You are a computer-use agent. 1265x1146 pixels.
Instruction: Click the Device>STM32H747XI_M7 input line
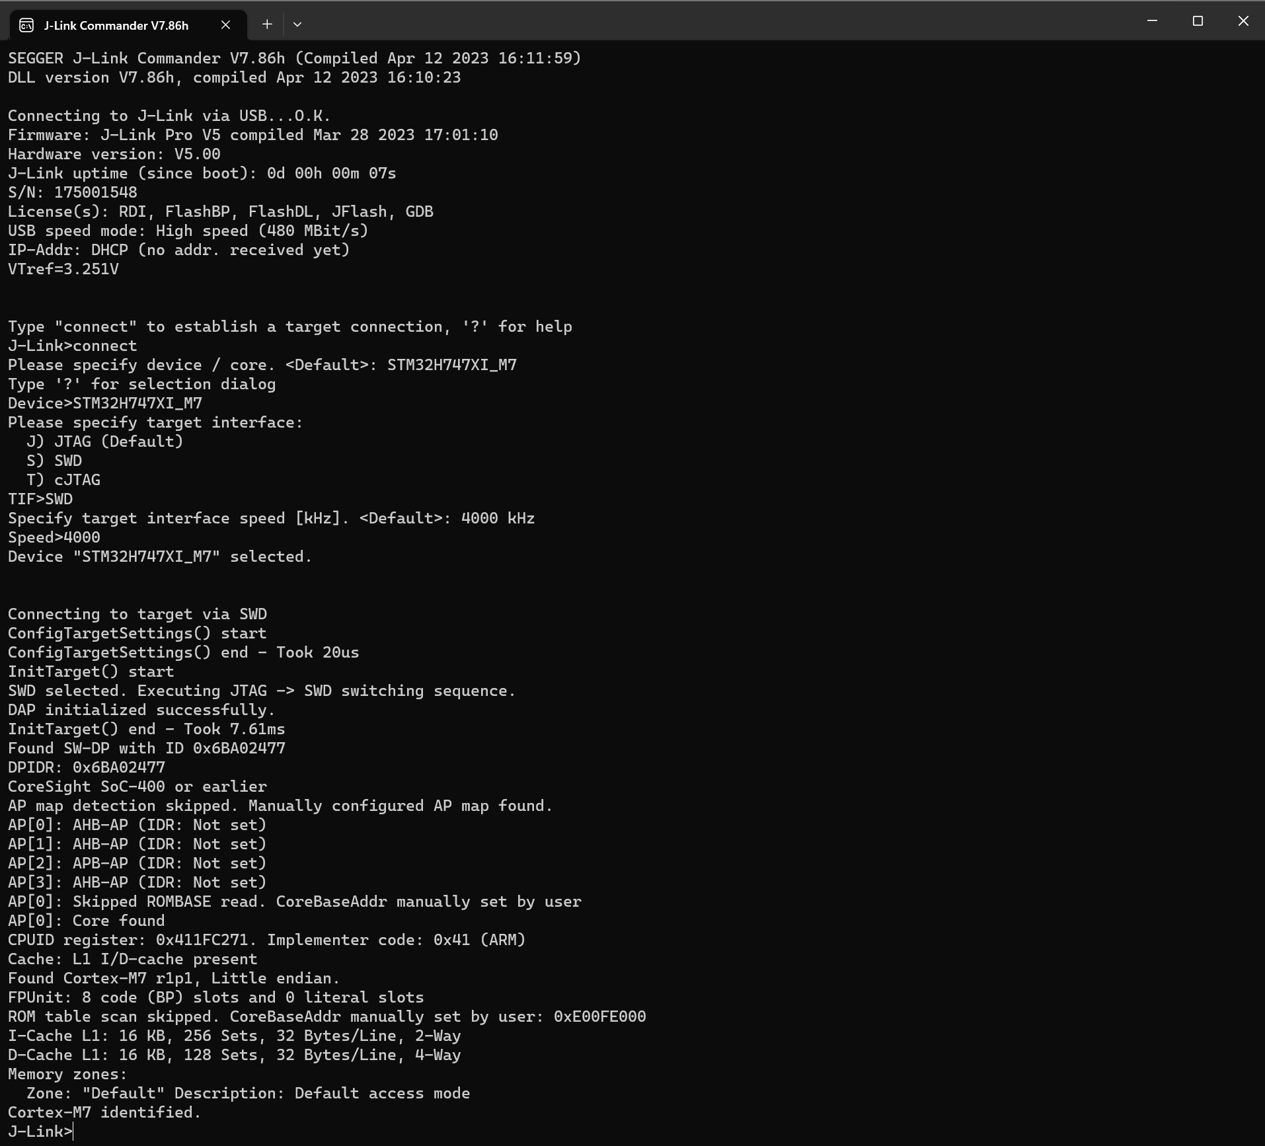tap(105, 403)
